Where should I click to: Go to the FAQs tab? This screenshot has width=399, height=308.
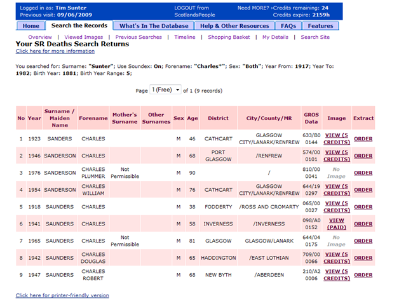coord(288,26)
